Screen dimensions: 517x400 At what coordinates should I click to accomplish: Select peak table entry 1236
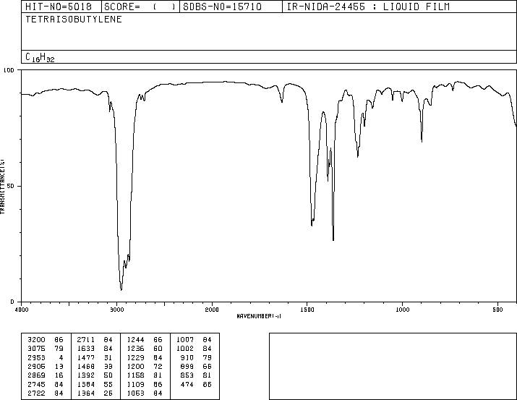pos(135,349)
